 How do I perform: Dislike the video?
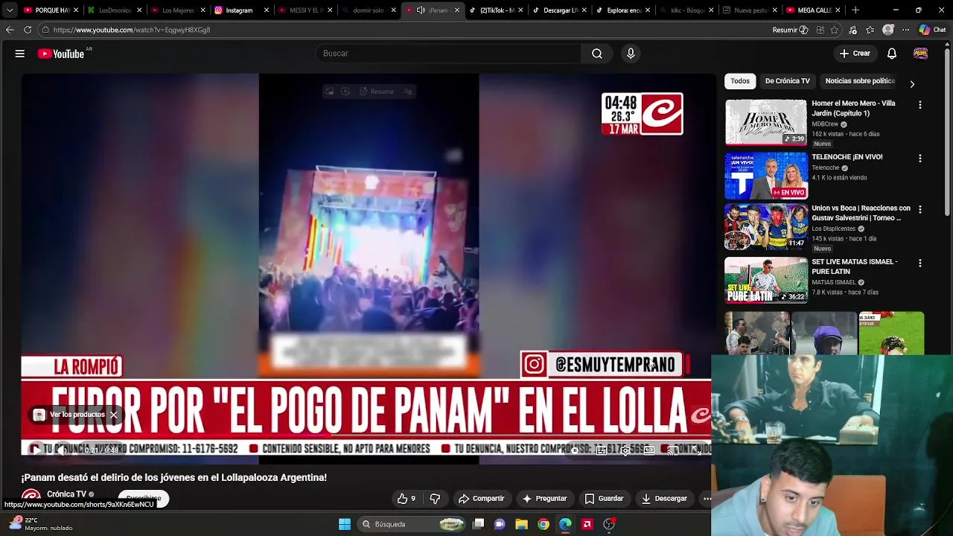435,499
